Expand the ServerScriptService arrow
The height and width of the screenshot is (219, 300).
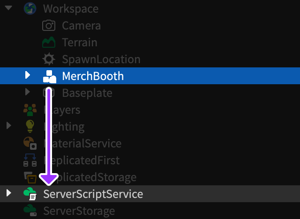click(8, 193)
